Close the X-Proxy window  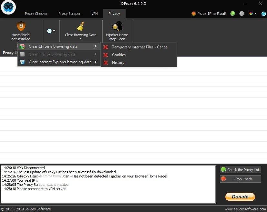click(261, 4)
